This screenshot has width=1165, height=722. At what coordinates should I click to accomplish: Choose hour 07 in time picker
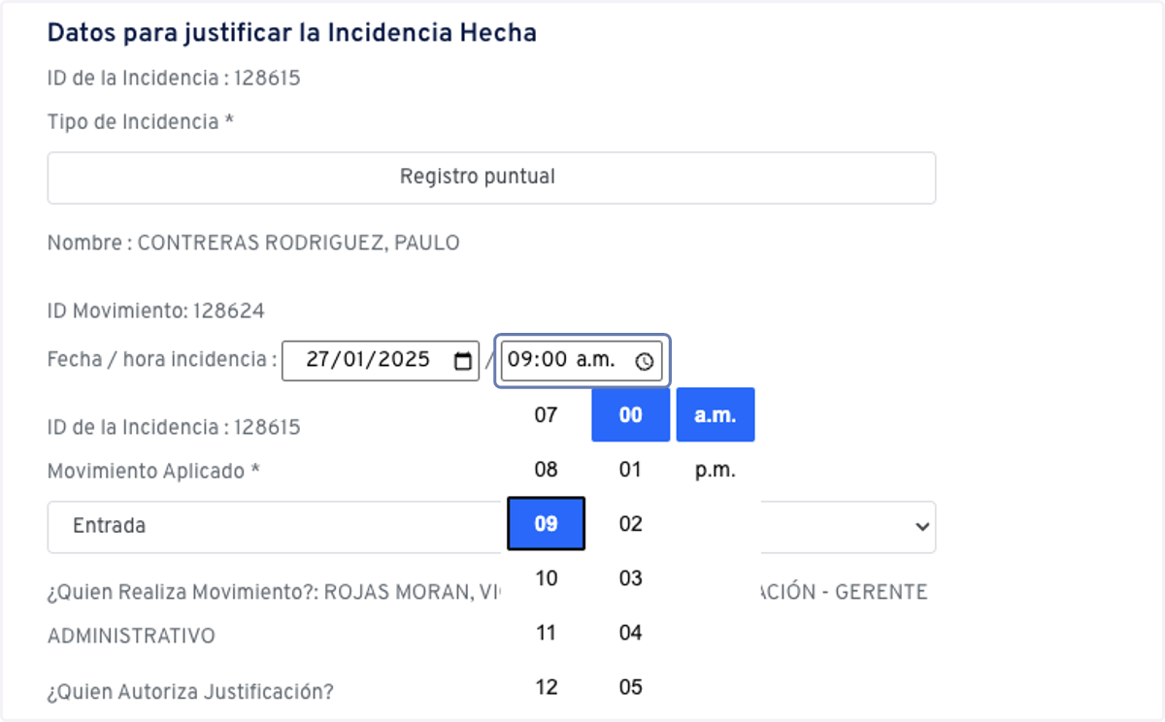coord(547,415)
